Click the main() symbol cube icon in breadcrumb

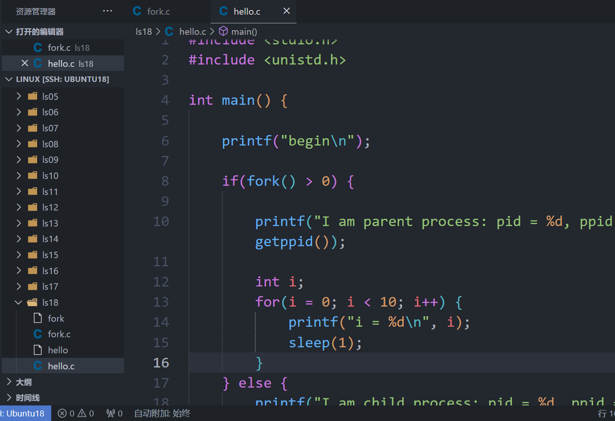223,31
